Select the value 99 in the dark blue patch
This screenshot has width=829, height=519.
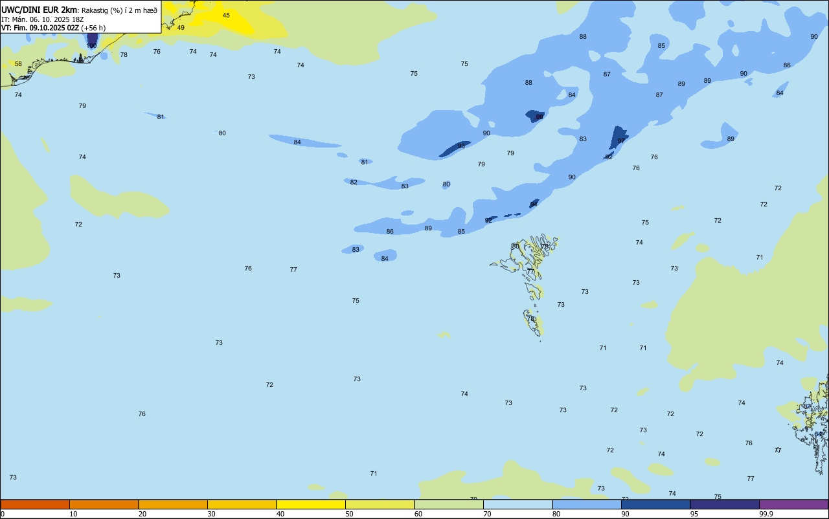[x=539, y=117]
